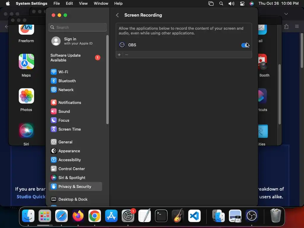The width and height of the screenshot is (304, 228).
Task: Open Desktop & Dock settings
Action: tap(76, 199)
